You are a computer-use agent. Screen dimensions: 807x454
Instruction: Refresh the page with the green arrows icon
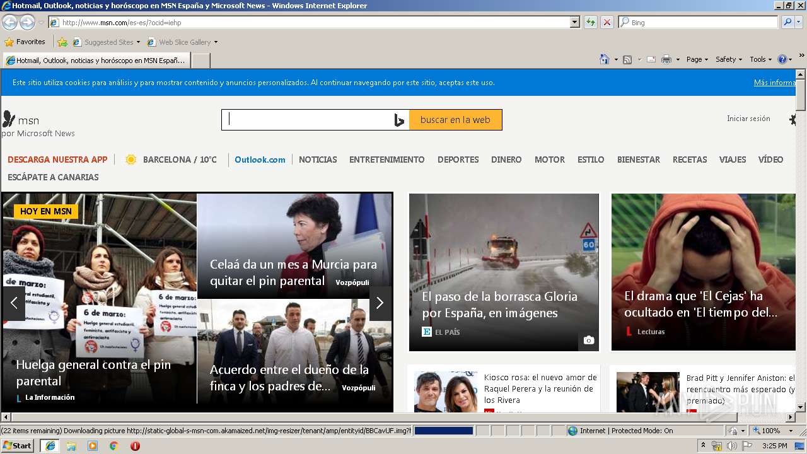[x=590, y=22]
